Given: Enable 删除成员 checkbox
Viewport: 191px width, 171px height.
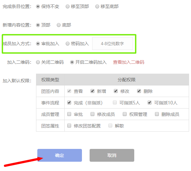Looking at the screenshot, I should [x=157, y=114].
